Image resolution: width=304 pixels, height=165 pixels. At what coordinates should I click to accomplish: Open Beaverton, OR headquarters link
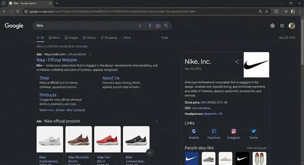point(213,114)
